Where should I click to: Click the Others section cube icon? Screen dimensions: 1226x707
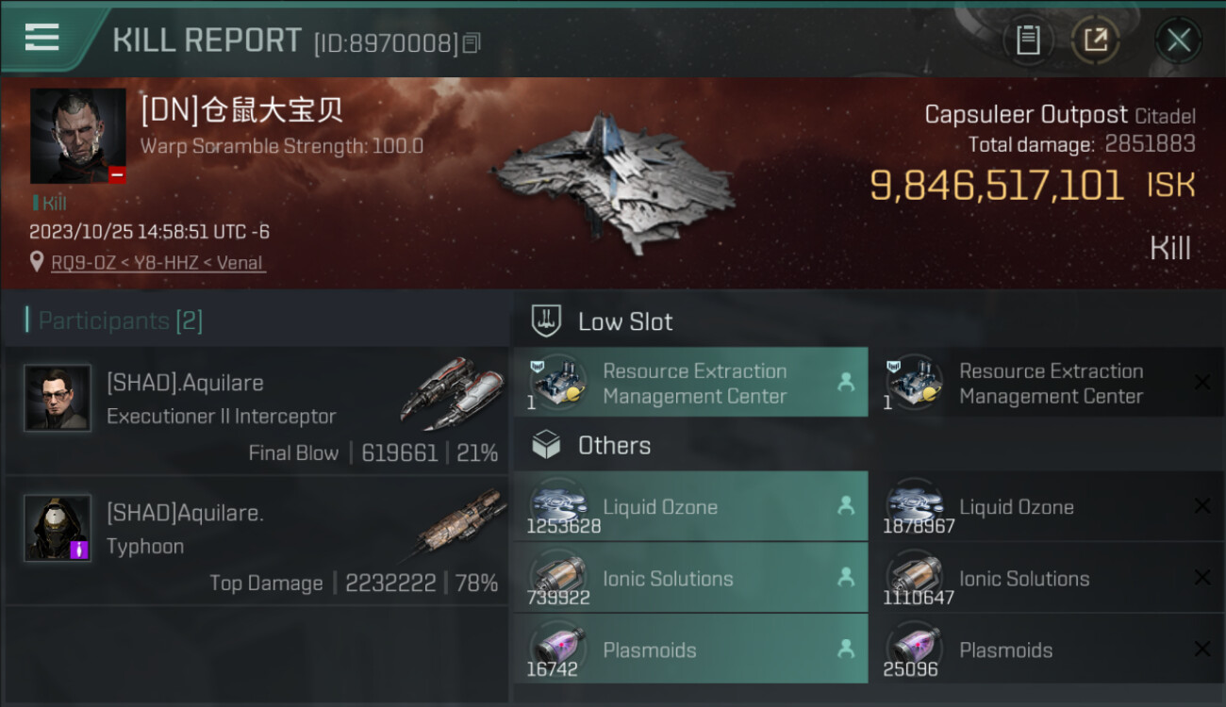point(546,445)
